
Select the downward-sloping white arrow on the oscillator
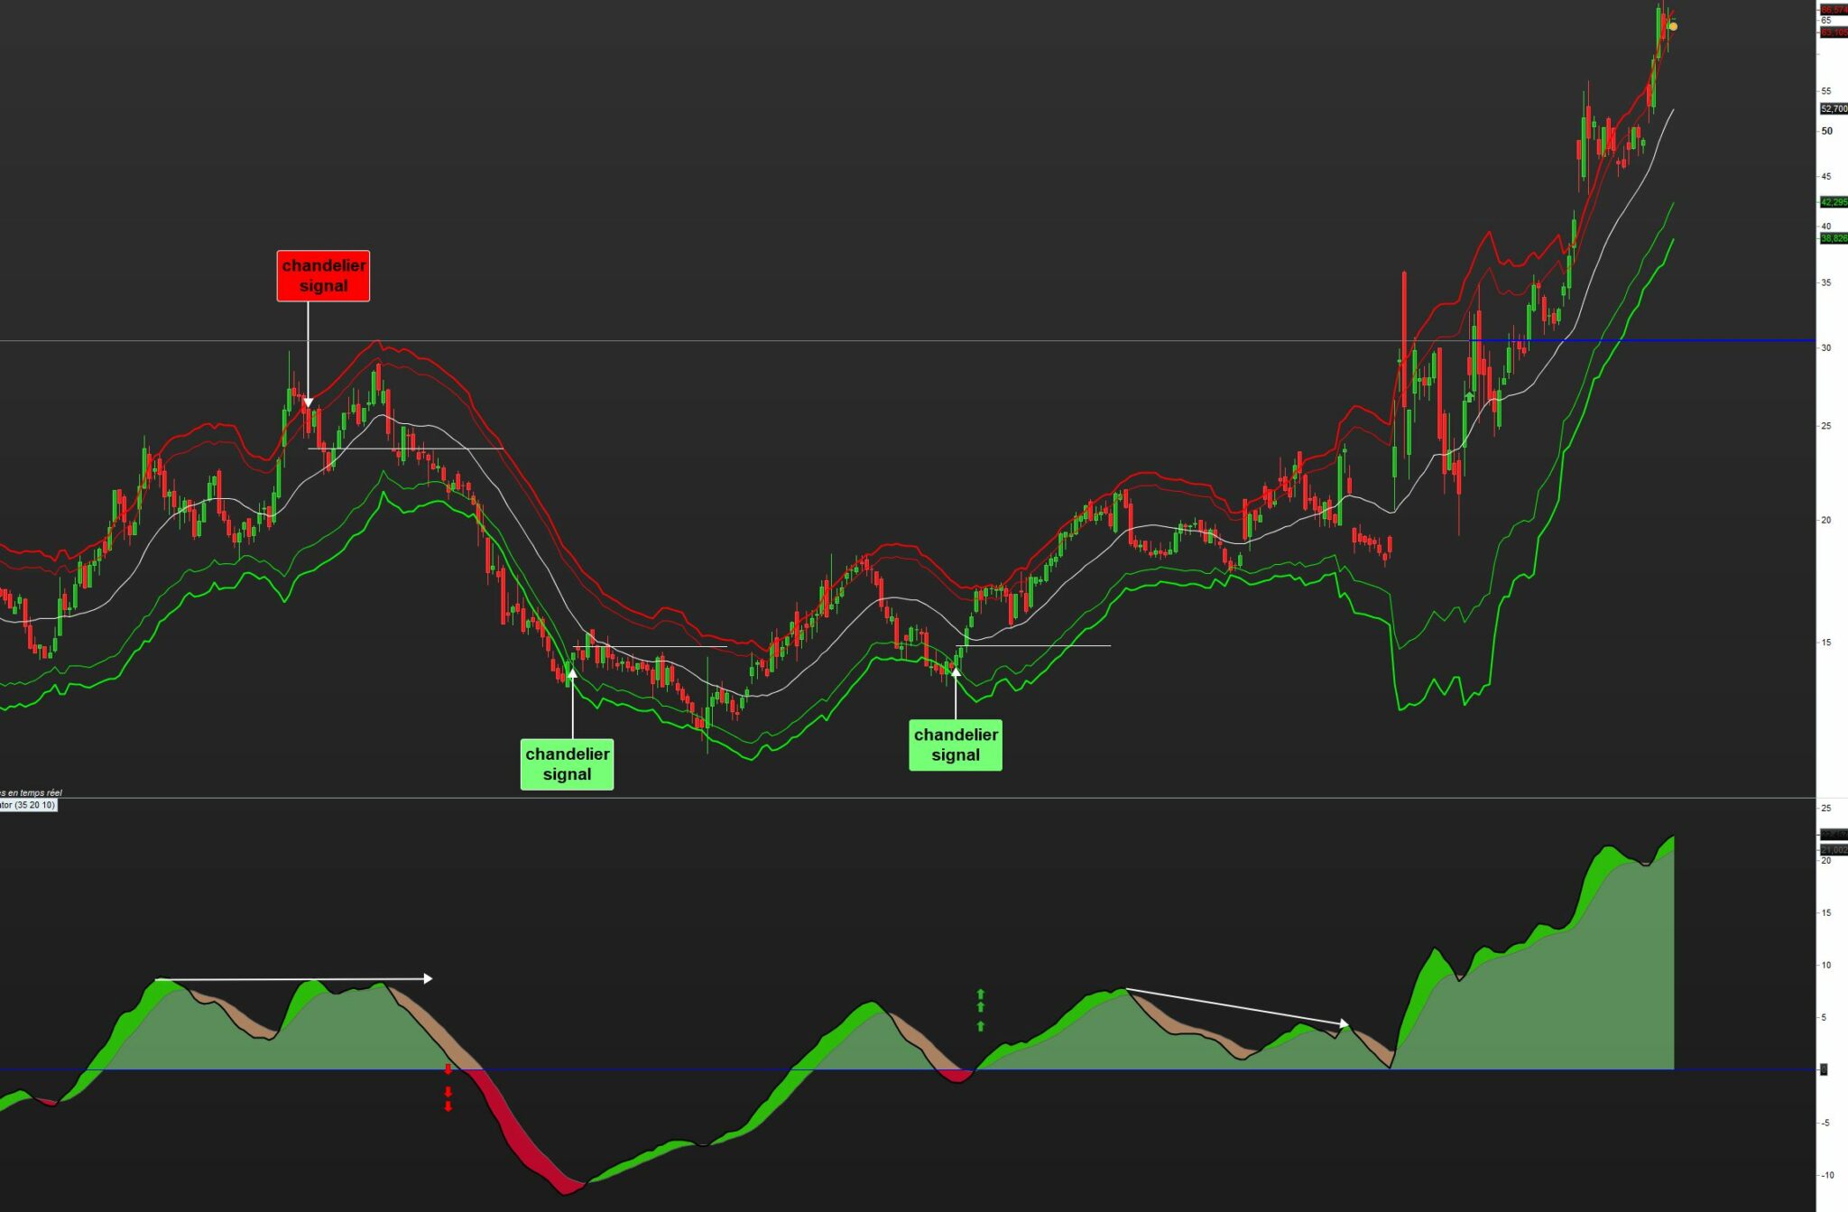1236,1007
